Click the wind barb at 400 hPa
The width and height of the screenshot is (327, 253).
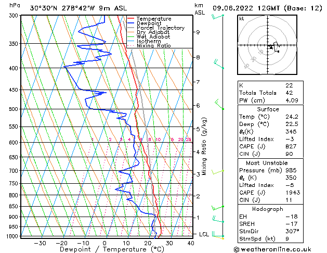click(x=219, y=64)
